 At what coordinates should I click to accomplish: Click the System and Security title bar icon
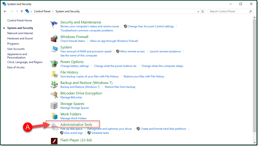point(4,4)
